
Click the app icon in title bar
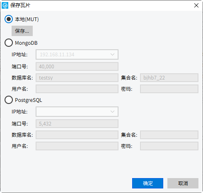point(5,5)
